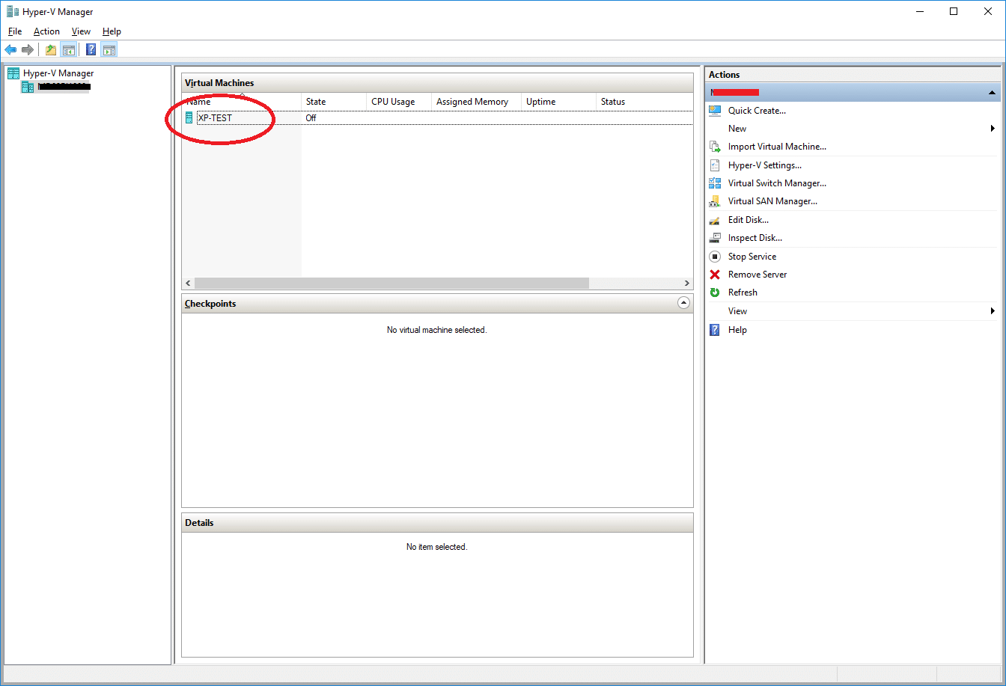This screenshot has height=686, width=1006.
Task: Sort by Assigned Memory column header
Action: coord(476,102)
